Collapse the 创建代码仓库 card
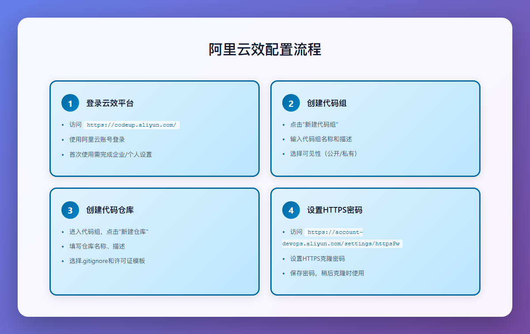This screenshot has height=334, width=530. pyautogui.click(x=154, y=241)
